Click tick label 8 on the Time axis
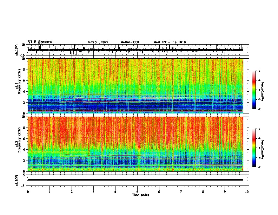 click(203, 192)
